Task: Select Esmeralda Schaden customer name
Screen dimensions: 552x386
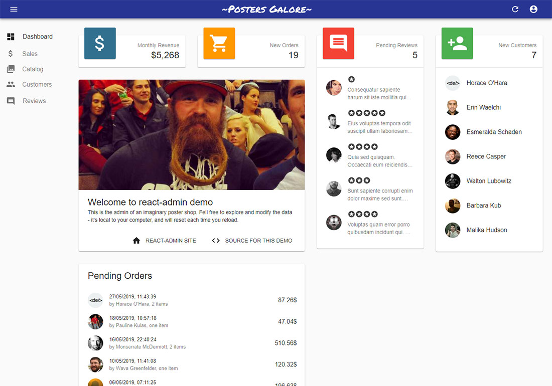Action: click(494, 132)
